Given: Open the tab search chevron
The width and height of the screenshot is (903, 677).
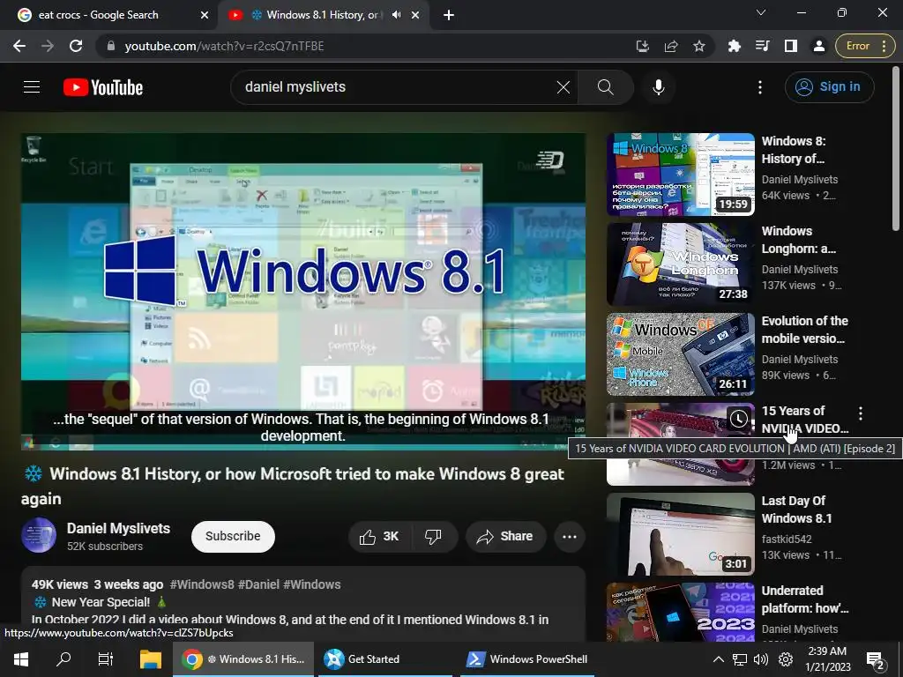Looking at the screenshot, I should [x=761, y=12].
